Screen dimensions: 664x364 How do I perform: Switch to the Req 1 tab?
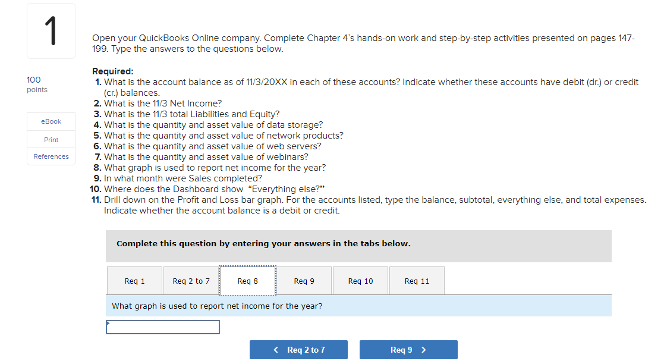point(134,280)
